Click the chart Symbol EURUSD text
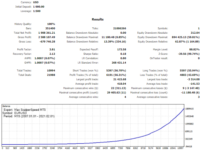The height and width of the screenshot is (151, 202). point(20,113)
